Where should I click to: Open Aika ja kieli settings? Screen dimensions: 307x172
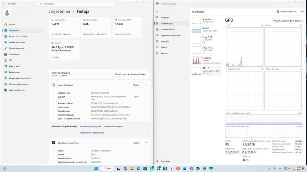(14, 66)
